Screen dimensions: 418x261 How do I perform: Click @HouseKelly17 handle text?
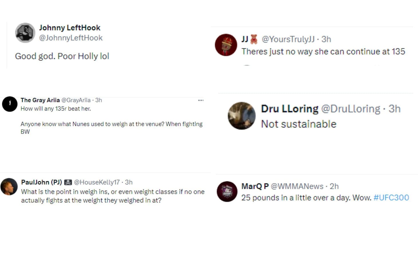96,182
